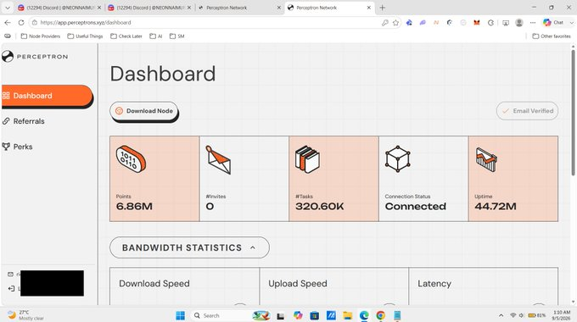Open the Extensions puzzle icon
Image resolution: width=577 pixels, height=322 pixels.
(x=490, y=23)
